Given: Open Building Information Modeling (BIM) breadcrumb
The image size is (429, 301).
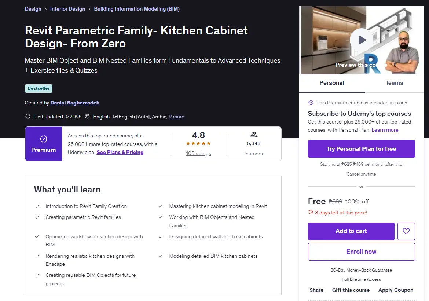Looking at the screenshot, I should point(137,9).
